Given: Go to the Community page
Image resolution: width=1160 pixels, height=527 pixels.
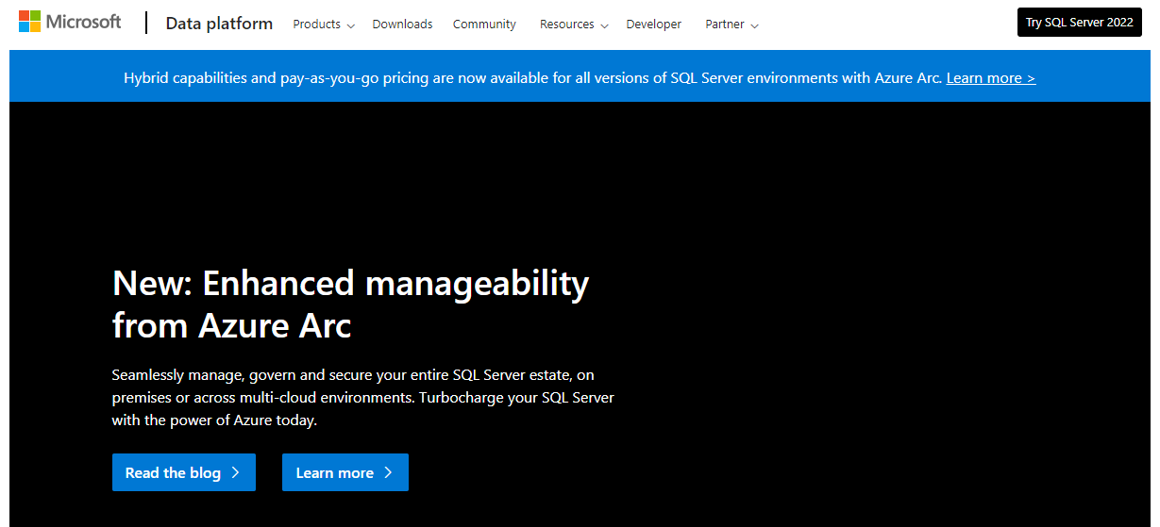Looking at the screenshot, I should tap(484, 25).
